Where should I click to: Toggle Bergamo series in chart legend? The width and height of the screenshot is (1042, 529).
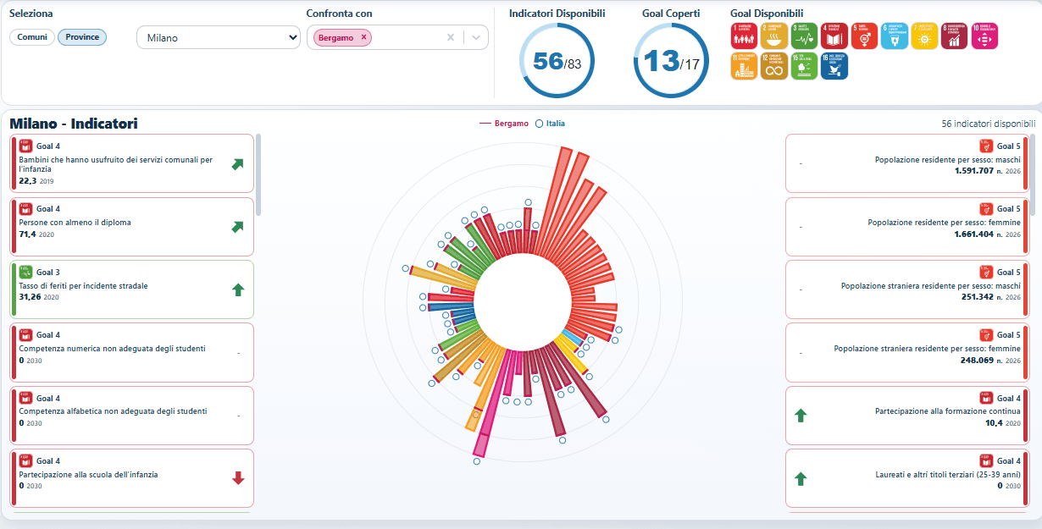(x=506, y=124)
